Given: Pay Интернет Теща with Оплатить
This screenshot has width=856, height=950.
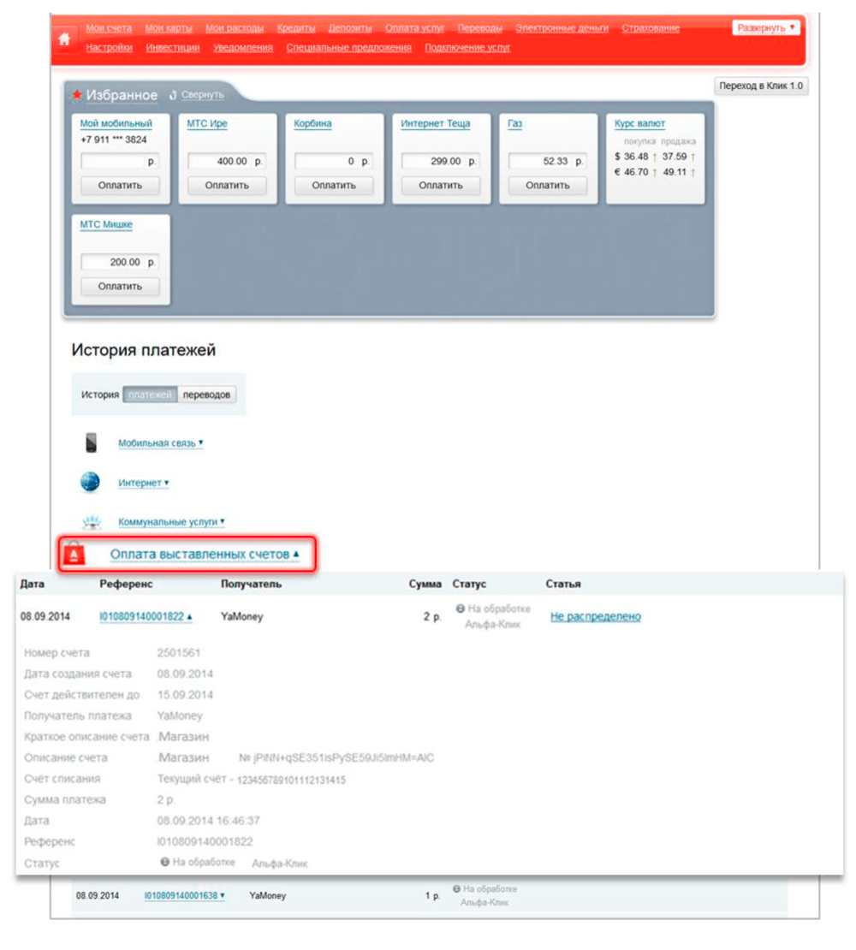Looking at the screenshot, I should (441, 186).
